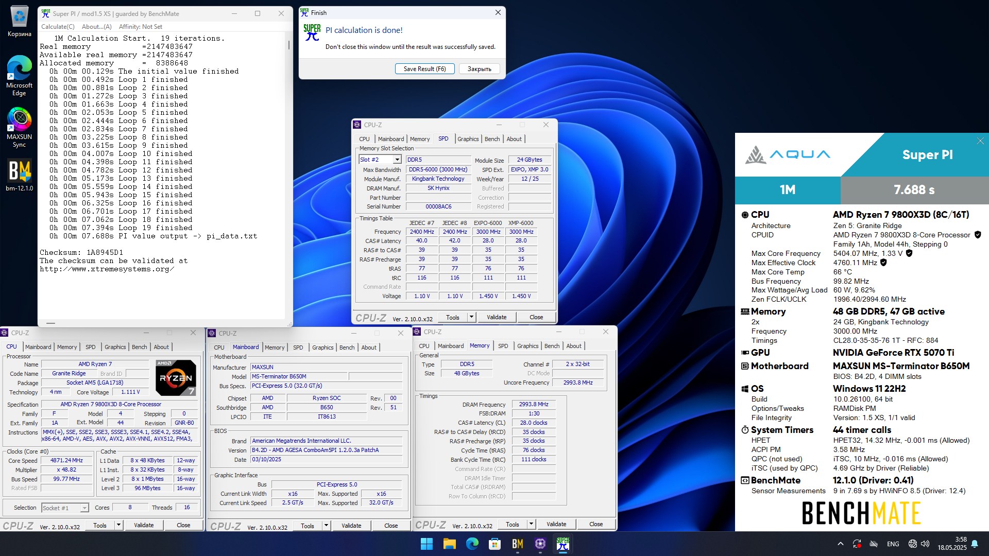The image size is (989, 556).
Task: Select Graphics tab in SPD CPU-Z window
Action: [x=468, y=139]
